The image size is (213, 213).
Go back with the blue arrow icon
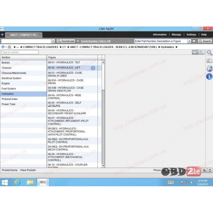coord(3,47)
